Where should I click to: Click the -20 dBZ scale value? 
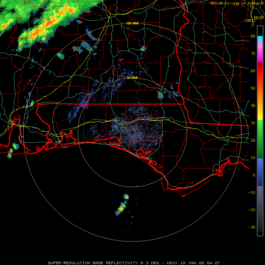(252, 210)
